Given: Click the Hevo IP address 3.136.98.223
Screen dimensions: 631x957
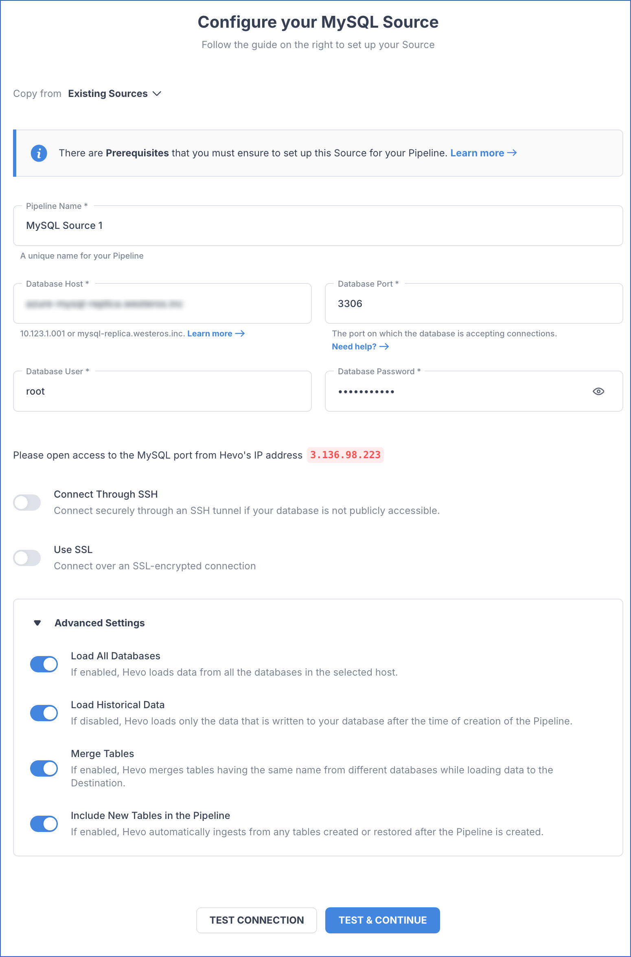Looking at the screenshot, I should click(345, 455).
